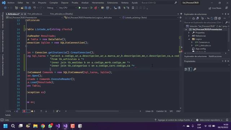Click the Solution Explorer Refresh icon

click(x=212, y=18)
